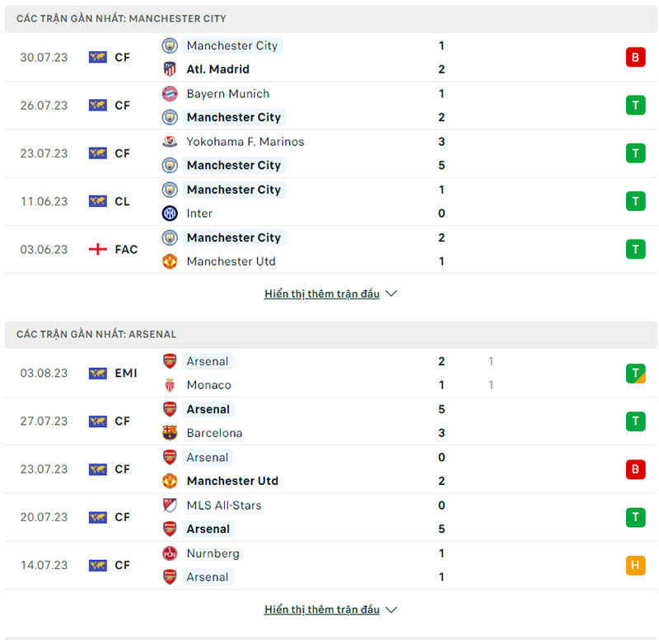Click the Atl. Madrid club crest icon
659x640 pixels.
[170, 69]
